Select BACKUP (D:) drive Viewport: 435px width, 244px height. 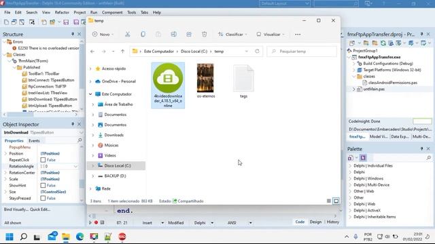tap(115, 176)
